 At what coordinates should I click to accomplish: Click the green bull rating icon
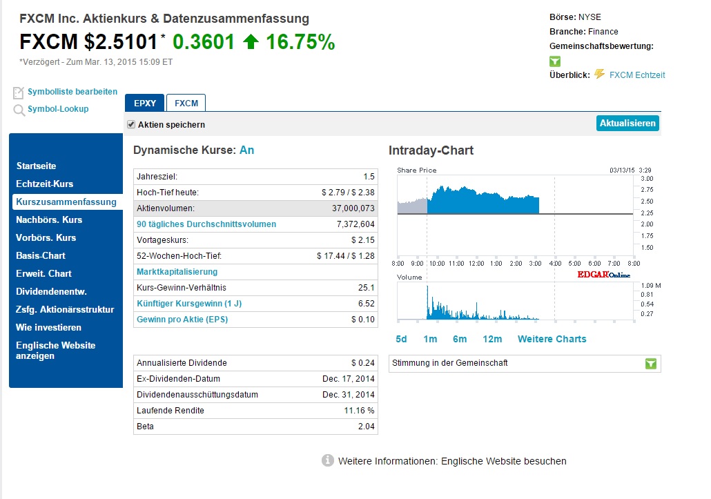point(555,61)
